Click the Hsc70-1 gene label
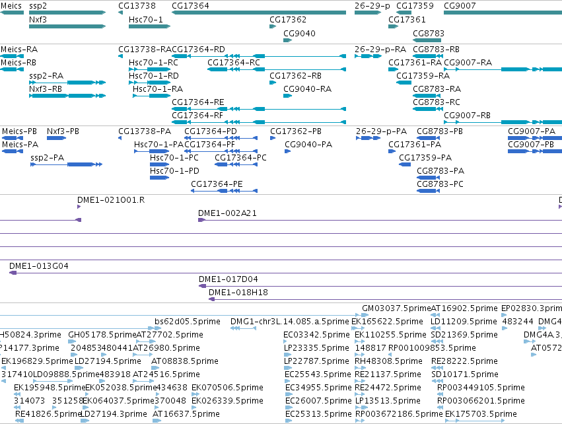 click(146, 19)
